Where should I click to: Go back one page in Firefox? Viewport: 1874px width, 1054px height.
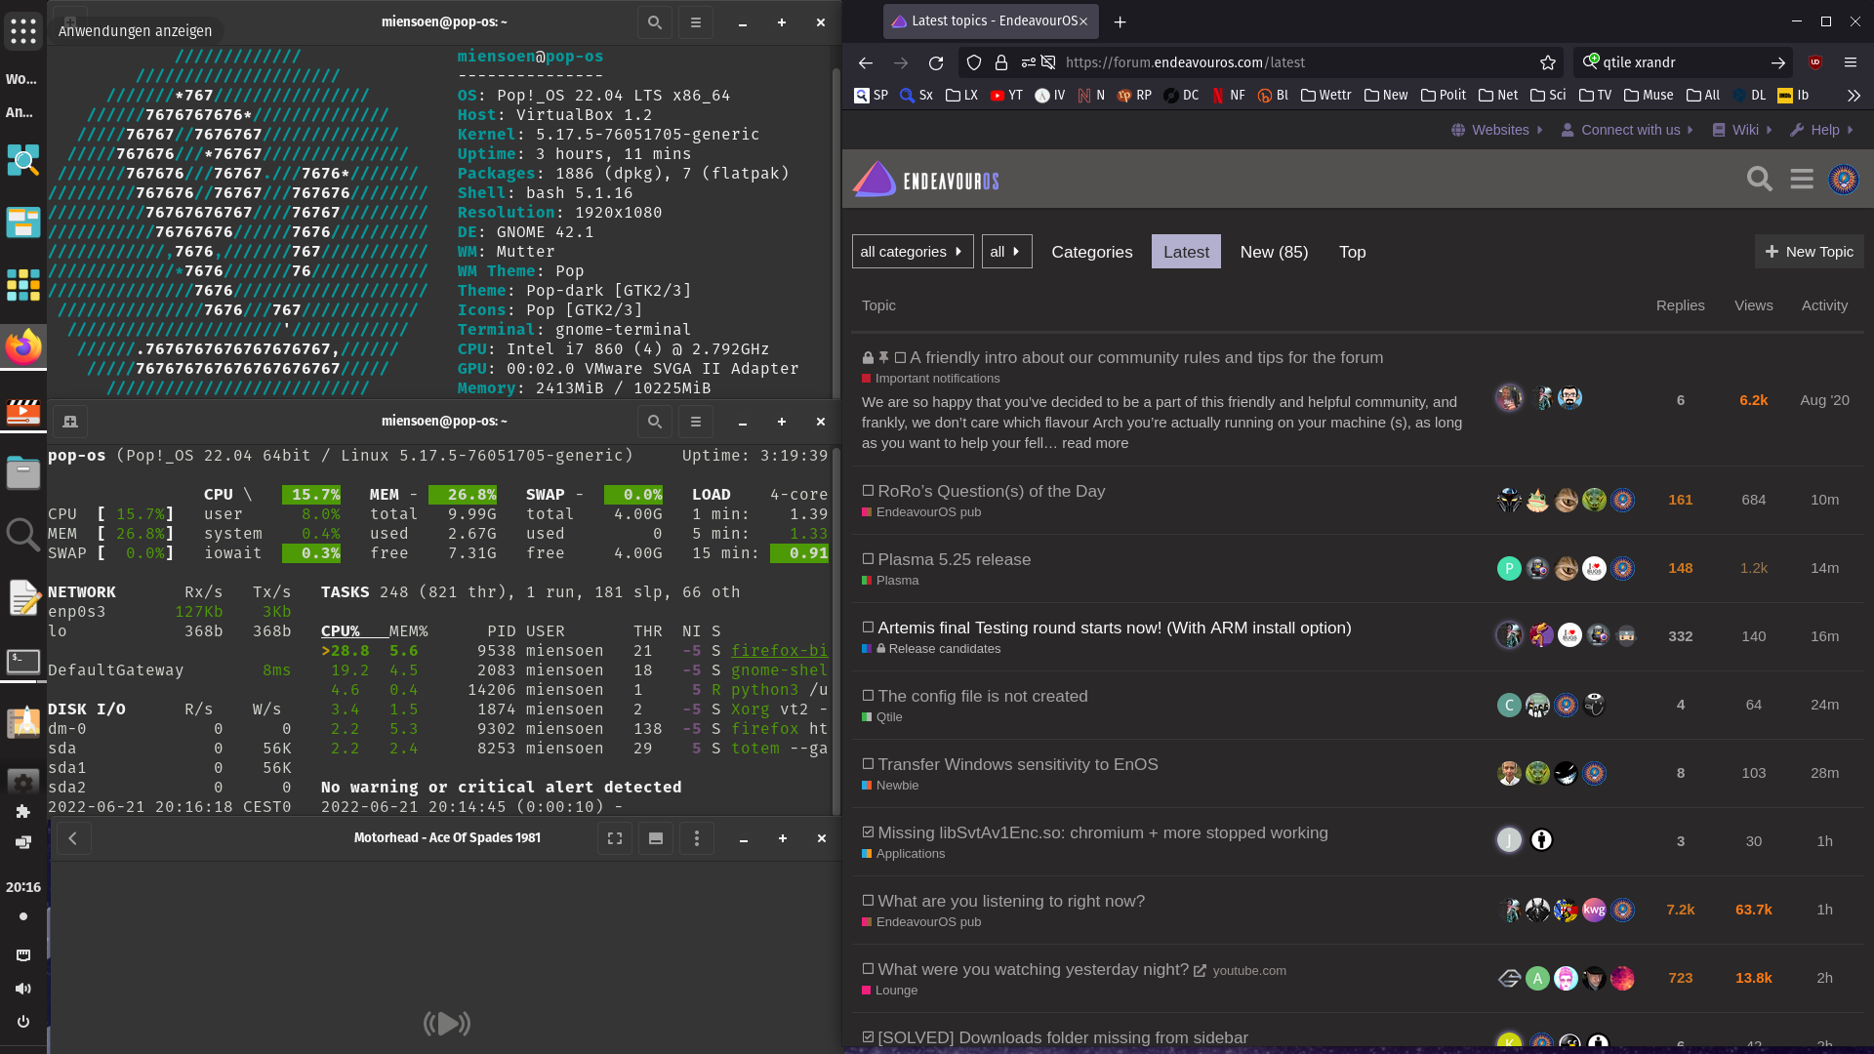click(x=866, y=62)
